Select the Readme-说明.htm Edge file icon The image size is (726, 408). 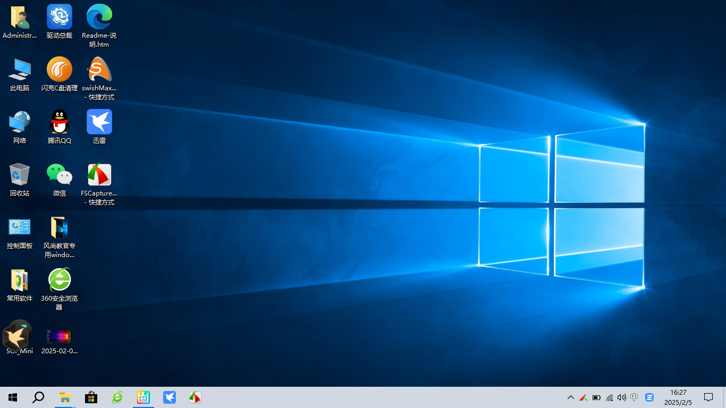pos(99,26)
